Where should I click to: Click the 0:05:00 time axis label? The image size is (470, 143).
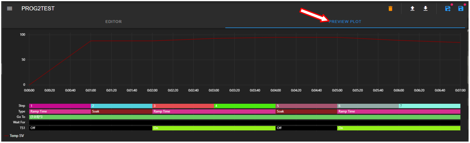click(x=337, y=90)
